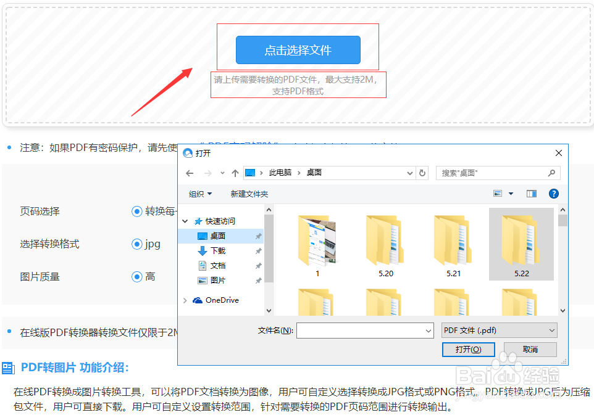
Task: Click the up-one-level arrow icon
Action: coord(235,173)
